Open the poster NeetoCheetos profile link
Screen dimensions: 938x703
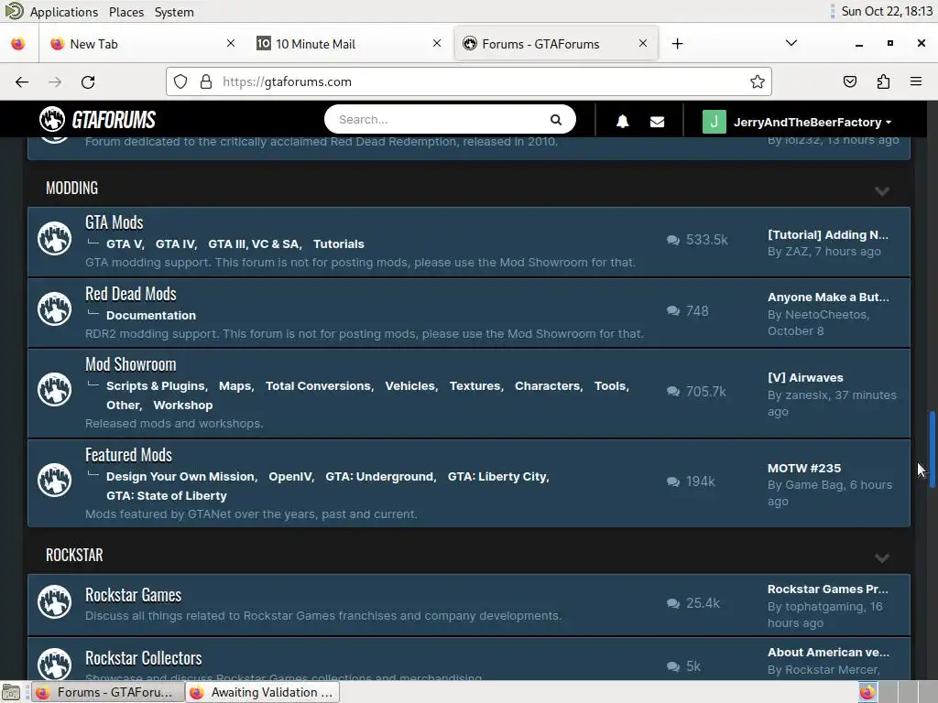pyautogui.click(x=826, y=315)
